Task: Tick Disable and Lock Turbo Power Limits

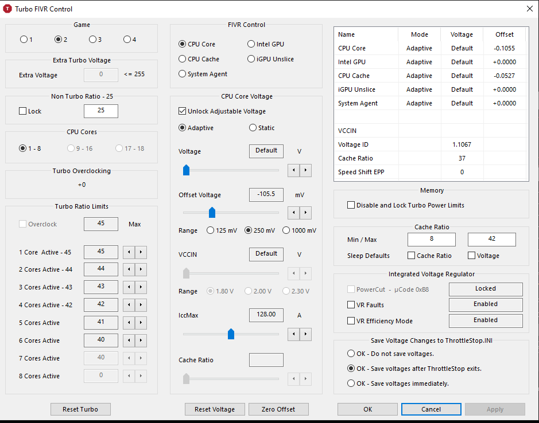Action: 351,205
